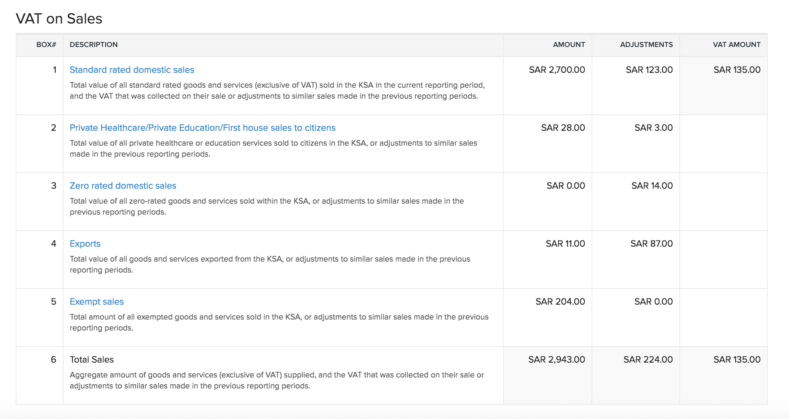
Task: Select the SAR 28.00 amount cell
Action: pos(563,128)
